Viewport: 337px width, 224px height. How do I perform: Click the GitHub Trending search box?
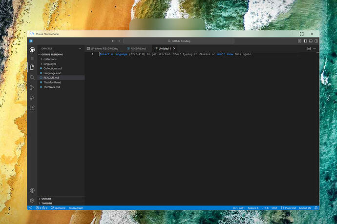179,41
